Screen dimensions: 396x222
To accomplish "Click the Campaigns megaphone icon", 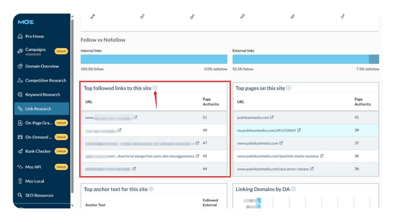I will [20, 51].
